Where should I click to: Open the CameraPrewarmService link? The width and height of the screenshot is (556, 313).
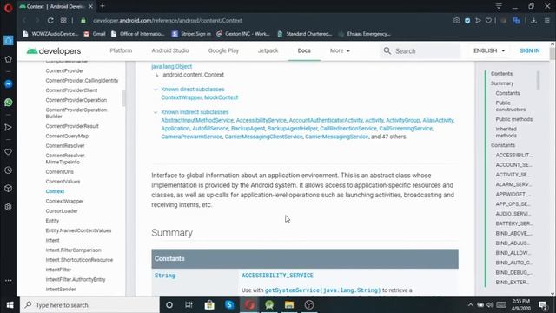point(191,137)
